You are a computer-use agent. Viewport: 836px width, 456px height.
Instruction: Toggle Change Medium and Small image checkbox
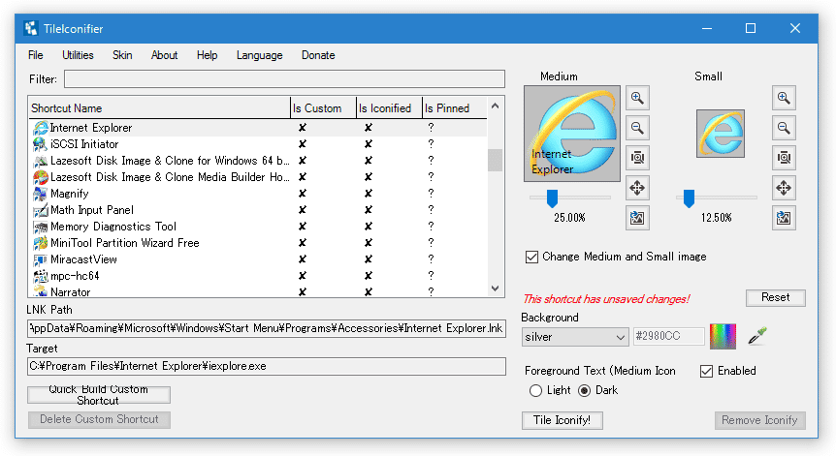click(531, 257)
